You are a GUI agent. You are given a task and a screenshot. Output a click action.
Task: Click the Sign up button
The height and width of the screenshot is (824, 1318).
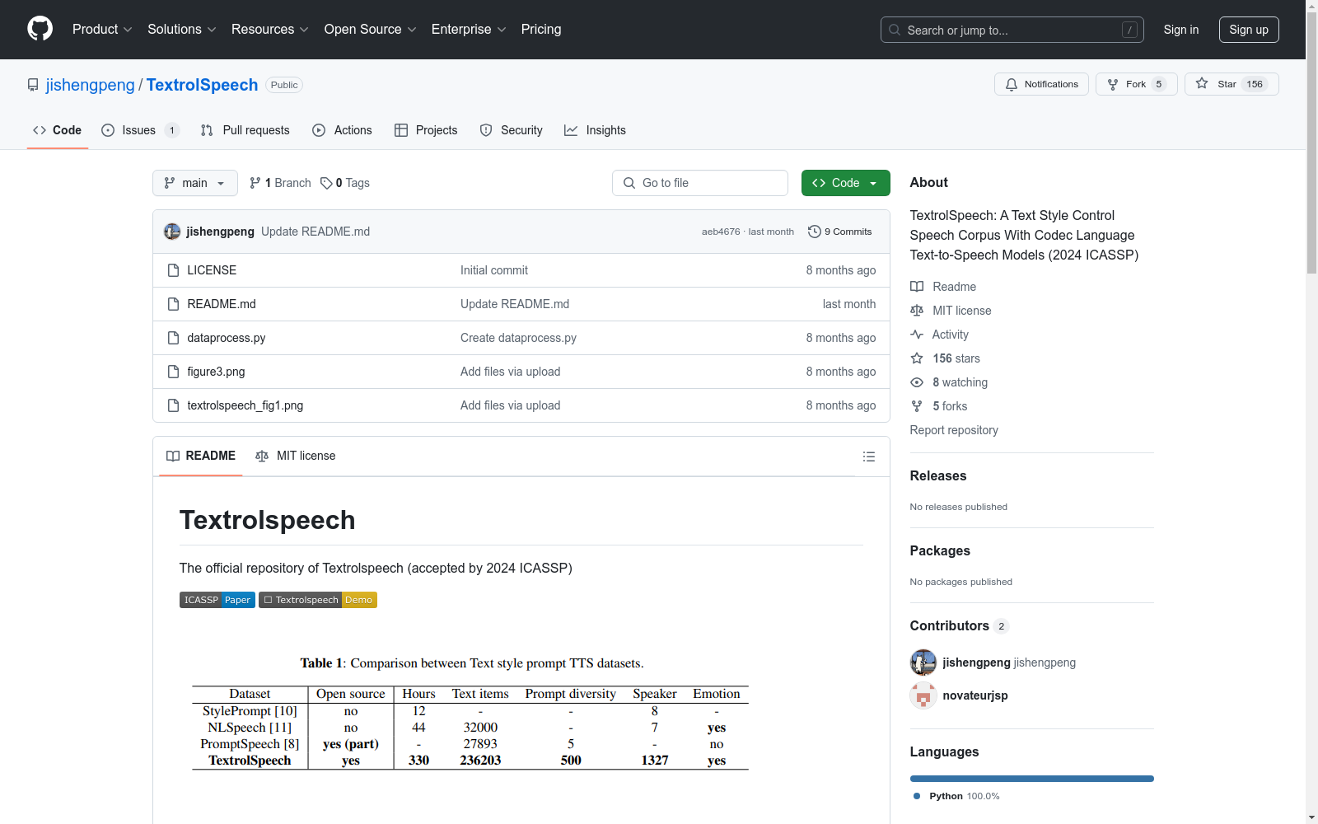[x=1249, y=30]
